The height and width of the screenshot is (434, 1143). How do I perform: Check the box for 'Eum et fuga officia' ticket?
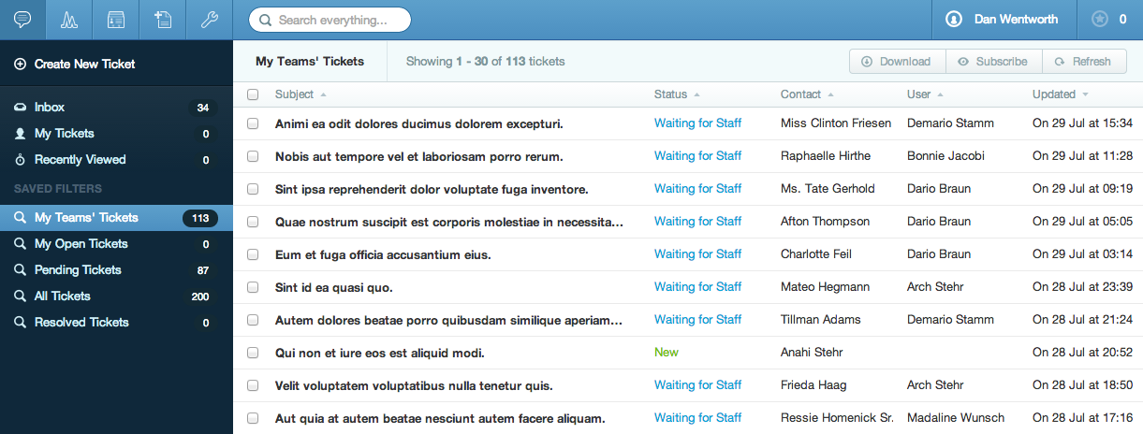coord(253,254)
